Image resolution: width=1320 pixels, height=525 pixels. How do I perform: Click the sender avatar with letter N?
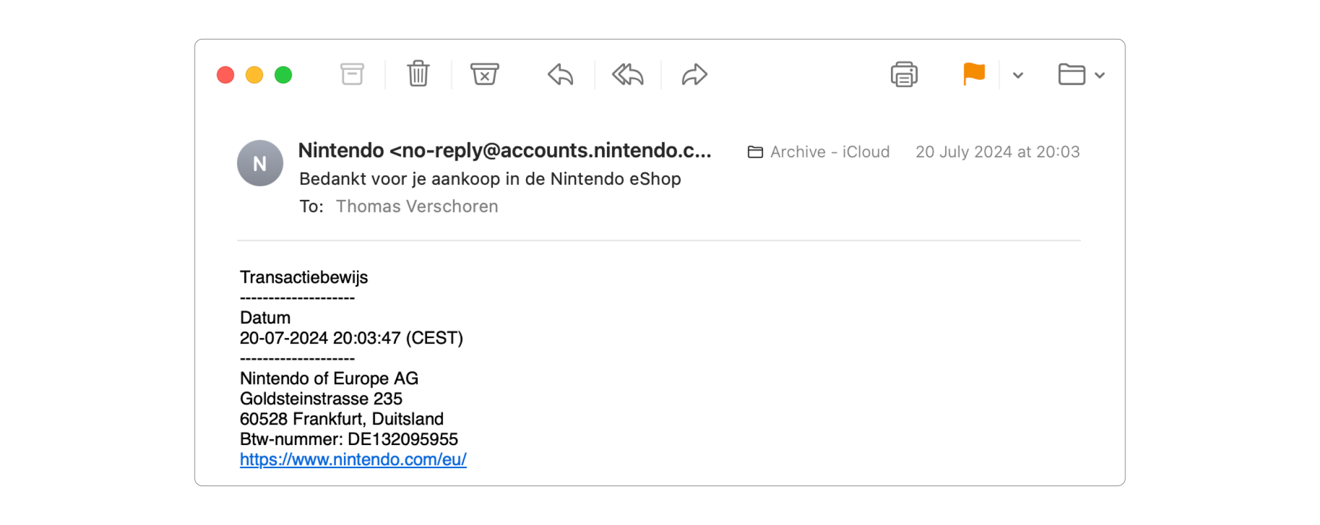click(x=260, y=163)
